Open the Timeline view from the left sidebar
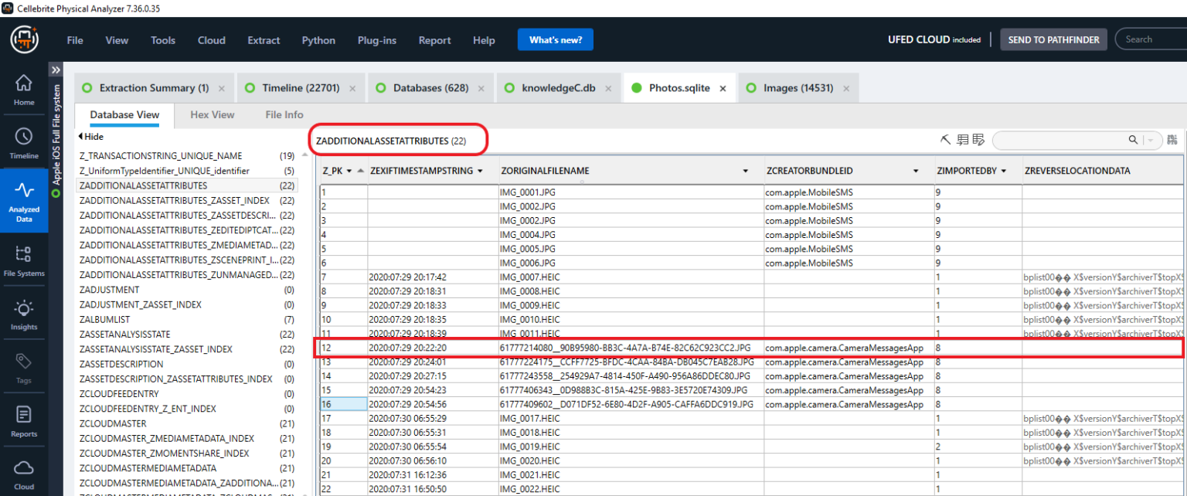 coord(24,138)
